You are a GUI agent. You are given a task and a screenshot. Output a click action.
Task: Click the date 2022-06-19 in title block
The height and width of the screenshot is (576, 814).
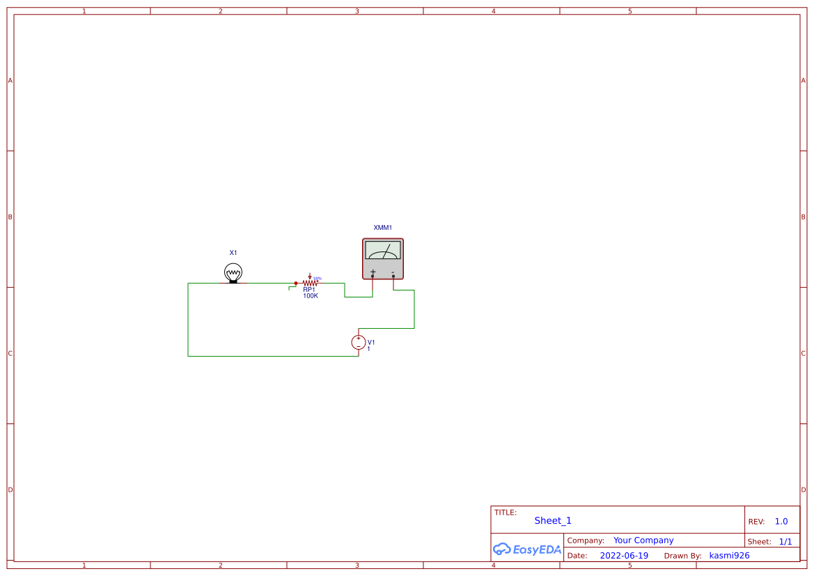(623, 555)
